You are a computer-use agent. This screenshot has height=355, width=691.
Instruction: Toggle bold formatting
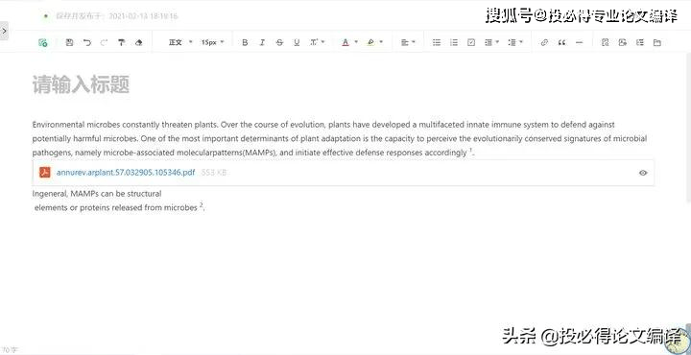(x=245, y=43)
